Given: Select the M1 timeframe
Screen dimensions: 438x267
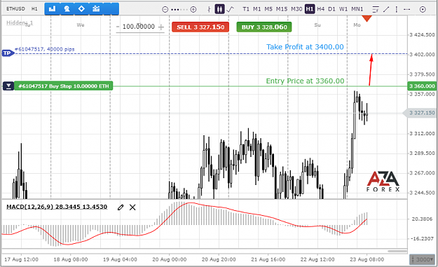Looking at the screenshot, I should coord(256,9).
